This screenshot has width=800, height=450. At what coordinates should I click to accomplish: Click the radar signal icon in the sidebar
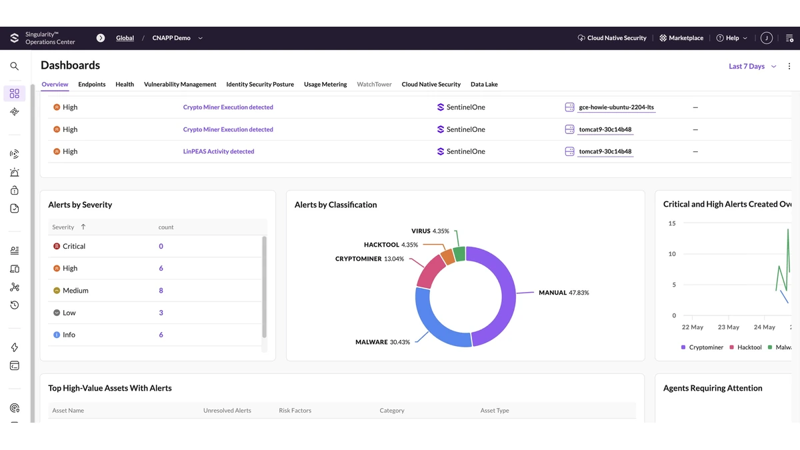click(15, 154)
